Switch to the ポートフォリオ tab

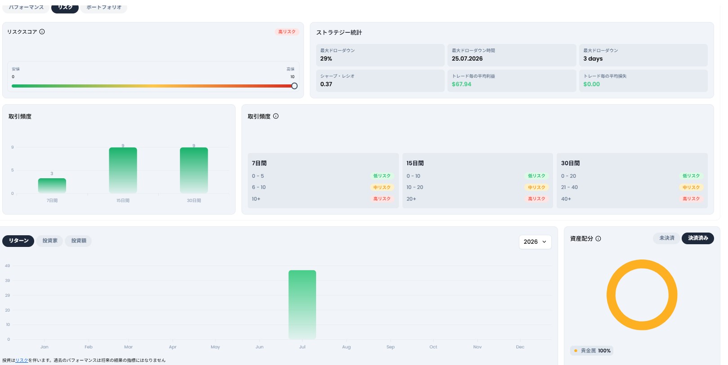coord(104,7)
